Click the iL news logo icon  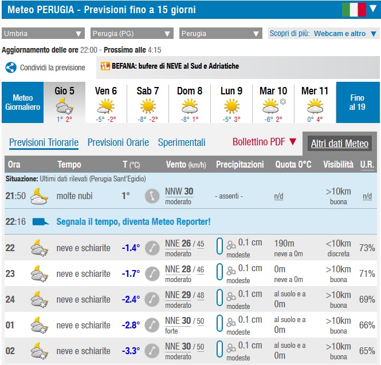(x=105, y=66)
